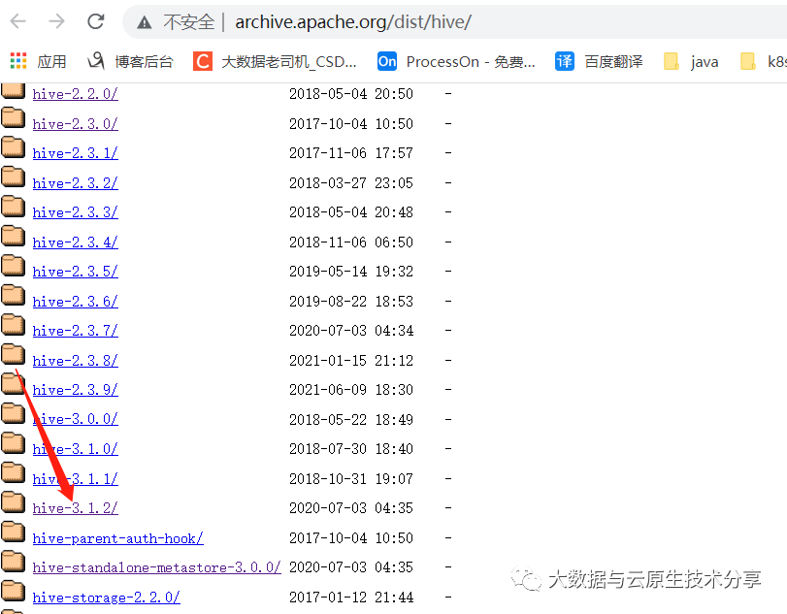
Task: Reload the page with the refresh icon
Action: 95,21
